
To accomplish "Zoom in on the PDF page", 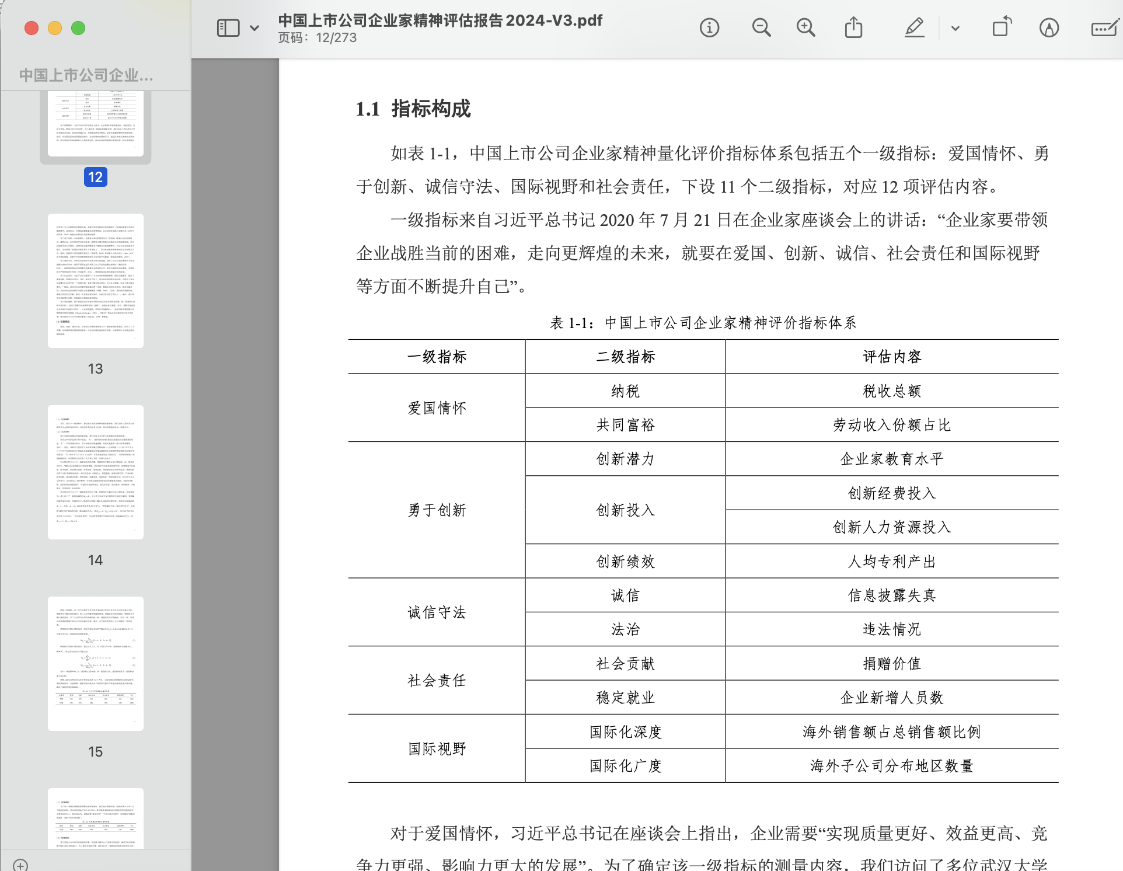I will pos(806,27).
